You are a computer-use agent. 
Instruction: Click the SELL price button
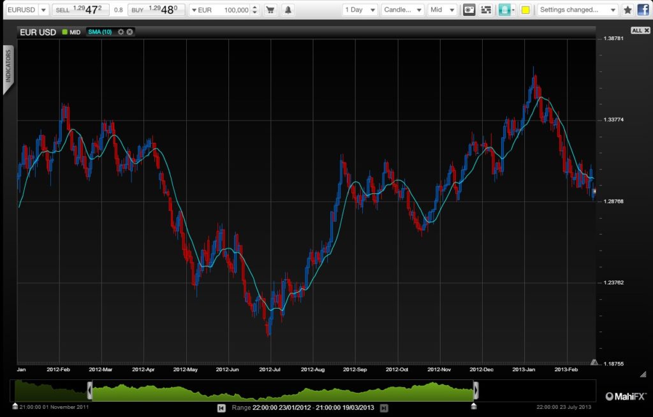tap(80, 10)
